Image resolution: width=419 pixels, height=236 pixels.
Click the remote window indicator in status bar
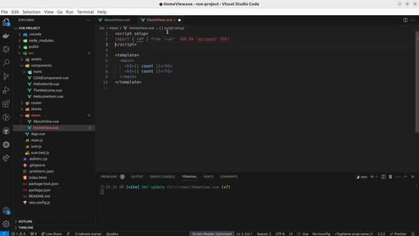click(x=5, y=233)
